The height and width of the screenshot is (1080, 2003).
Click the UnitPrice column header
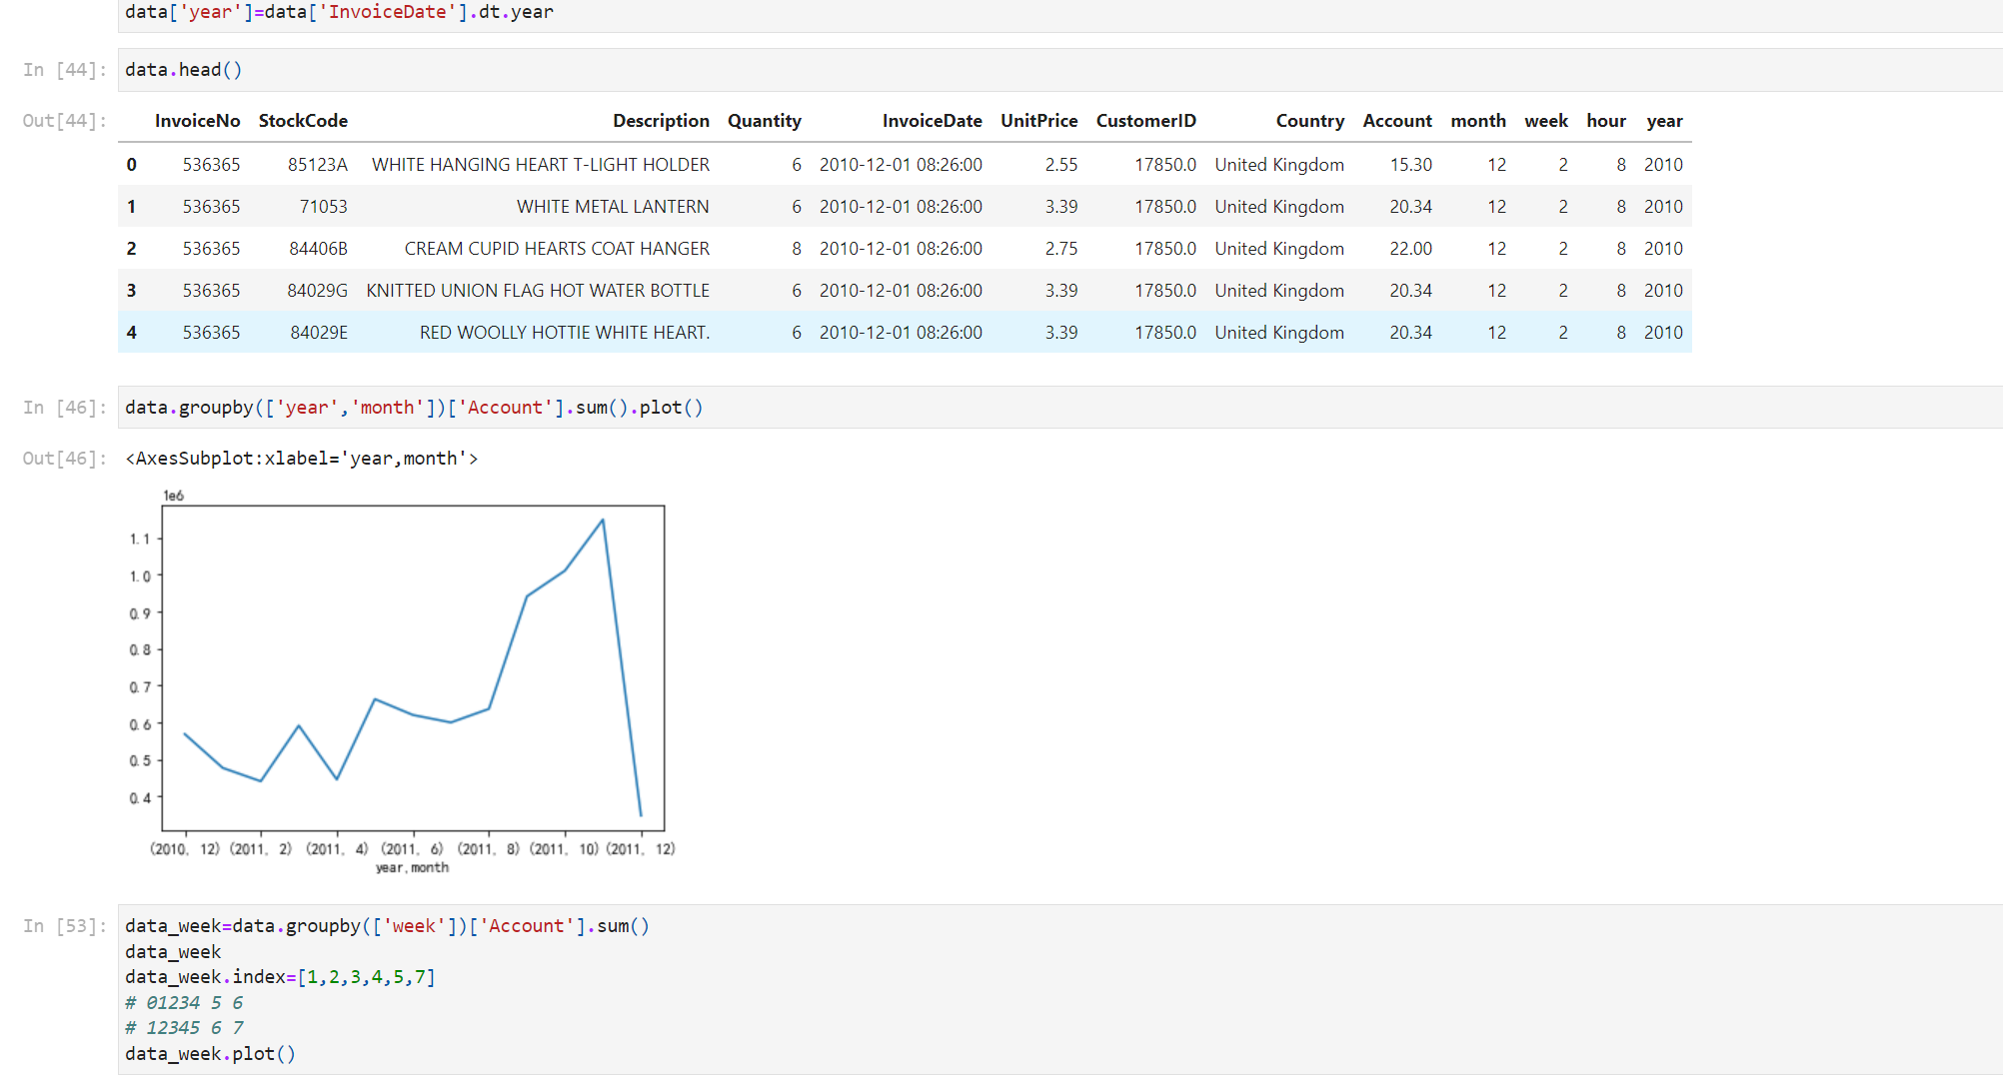tap(1038, 121)
